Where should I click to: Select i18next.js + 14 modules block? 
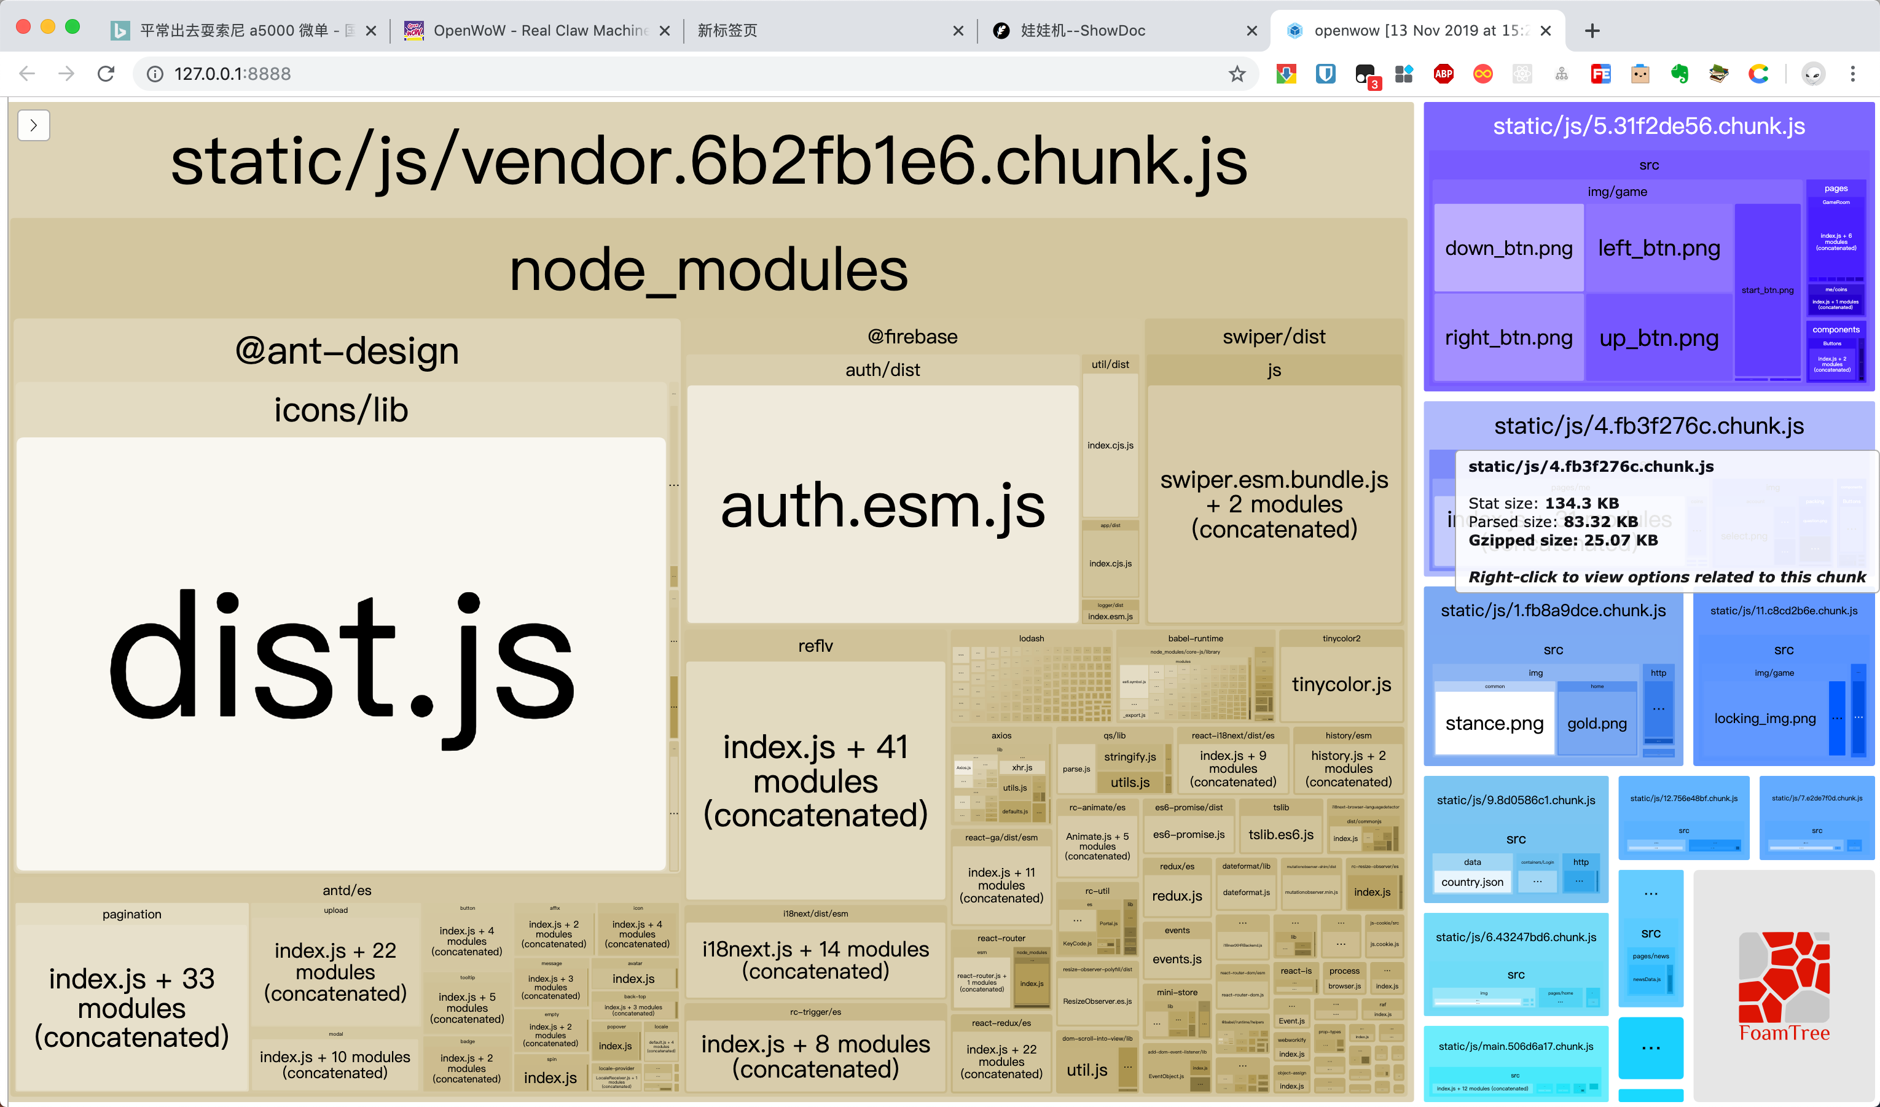point(815,960)
